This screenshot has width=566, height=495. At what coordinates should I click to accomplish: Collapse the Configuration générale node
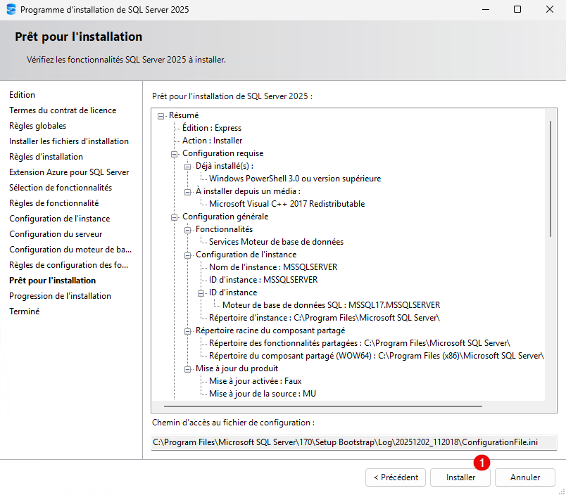coord(174,217)
